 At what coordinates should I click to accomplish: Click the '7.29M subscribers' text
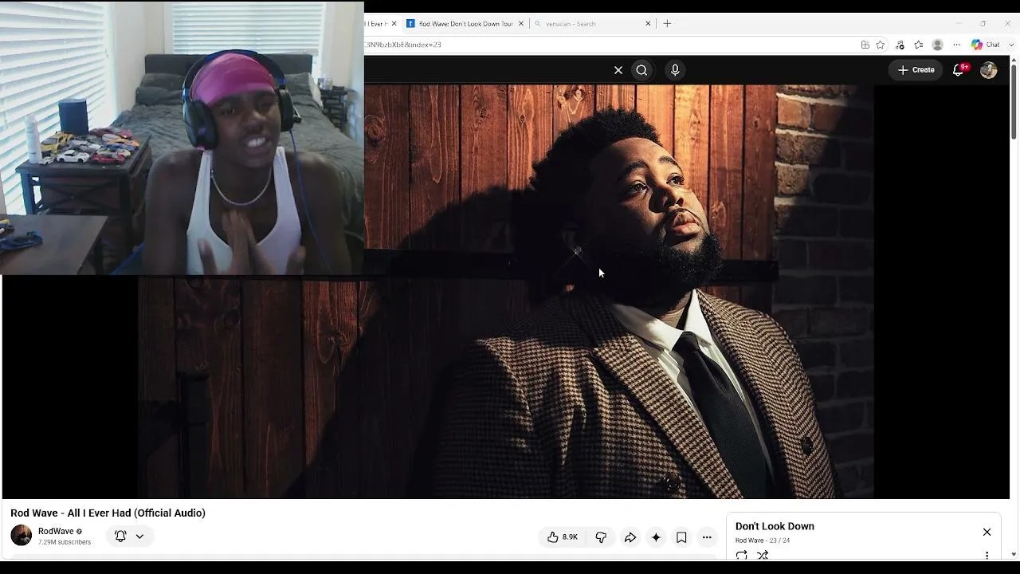65,542
